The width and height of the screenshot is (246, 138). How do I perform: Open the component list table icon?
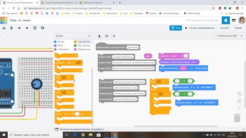coord(234,20)
